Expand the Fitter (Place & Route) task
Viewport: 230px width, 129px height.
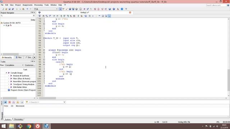(9, 78)
